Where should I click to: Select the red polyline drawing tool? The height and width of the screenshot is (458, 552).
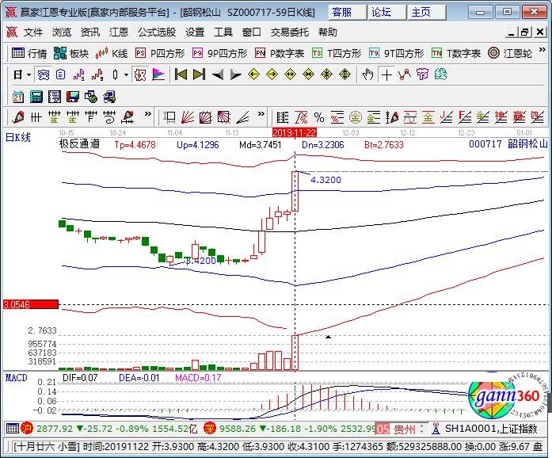coord(405,74)
